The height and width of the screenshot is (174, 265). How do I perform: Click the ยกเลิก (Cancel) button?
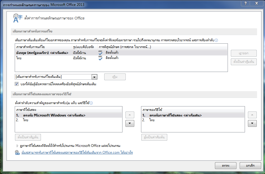(x=250, y=165)
